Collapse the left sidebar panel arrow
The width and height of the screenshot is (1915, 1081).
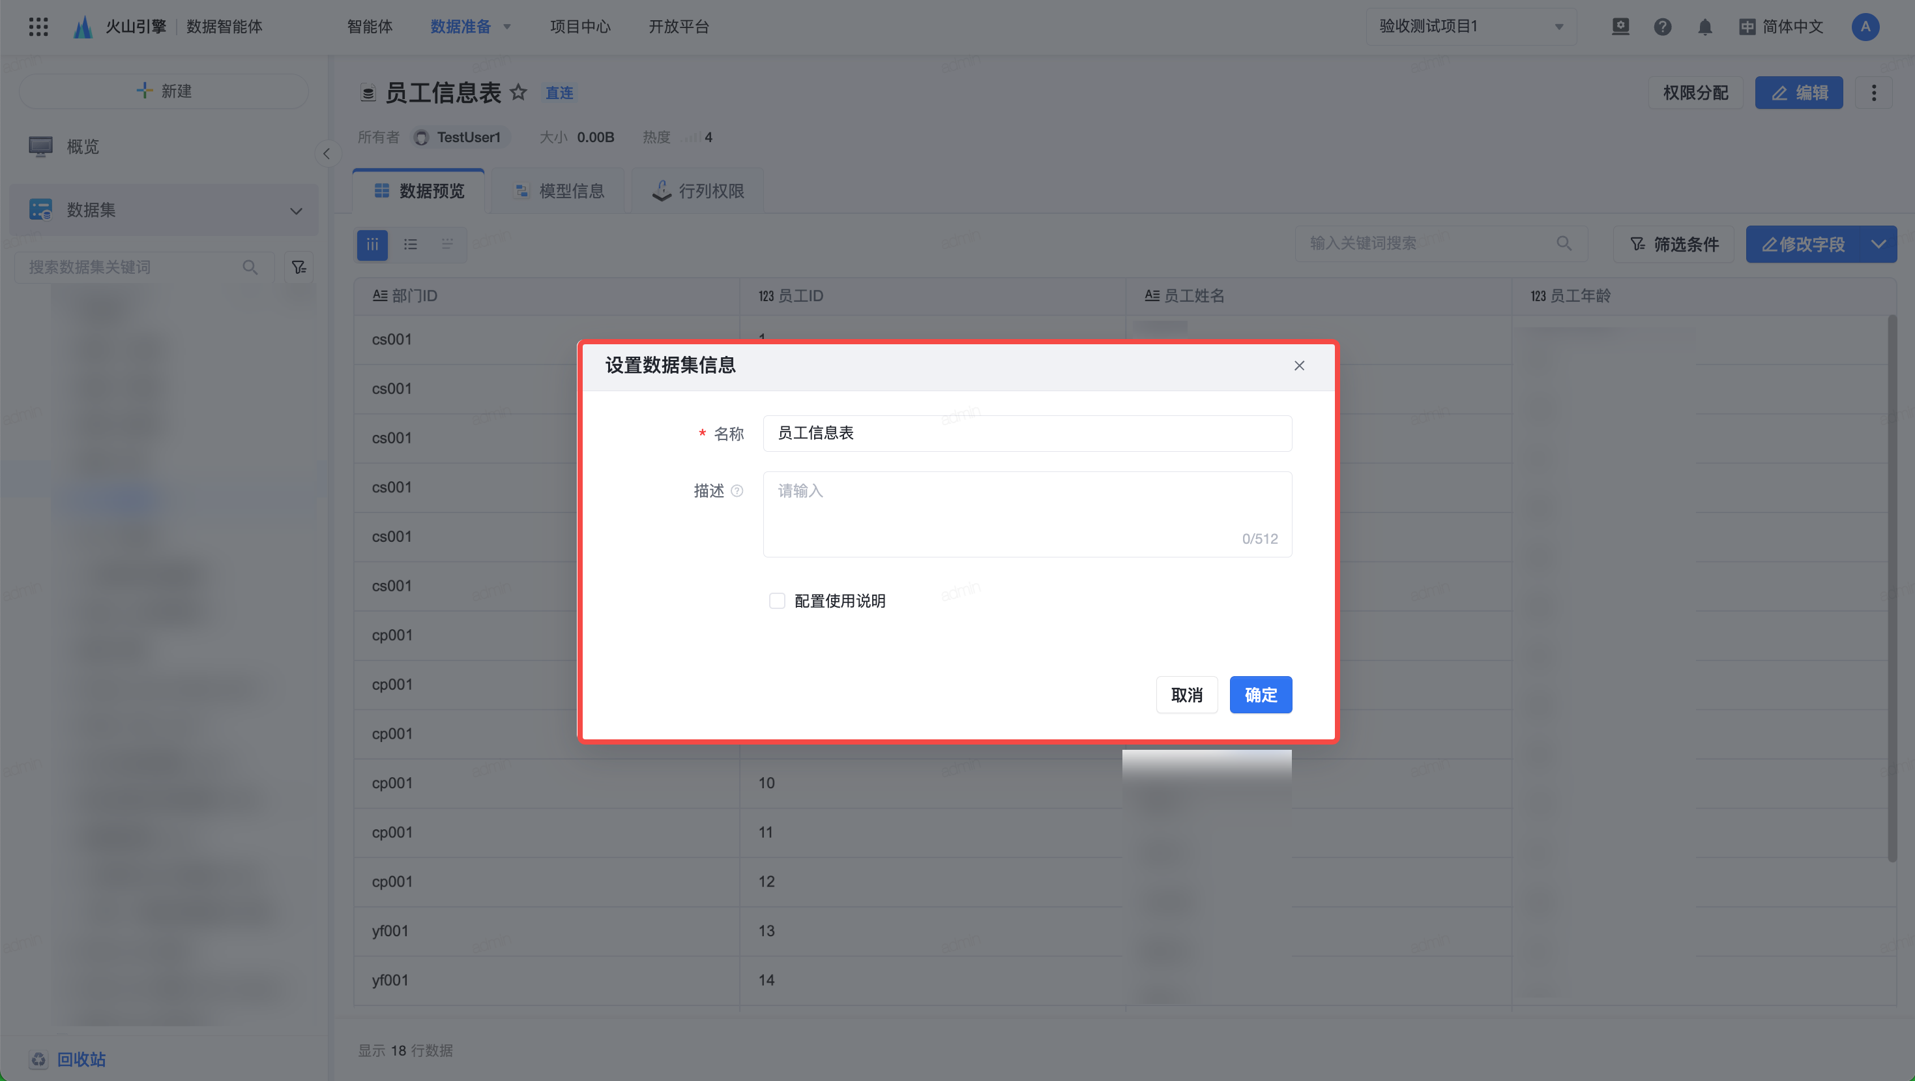tap(327, 154)
